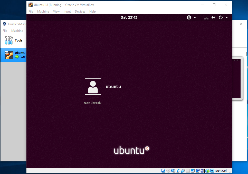Click the window resize grip corner
This screenshot has height=174, width=248.
[230, 172]
